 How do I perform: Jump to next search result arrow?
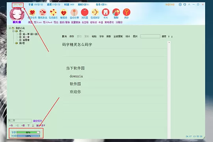(x=172, y=36)
